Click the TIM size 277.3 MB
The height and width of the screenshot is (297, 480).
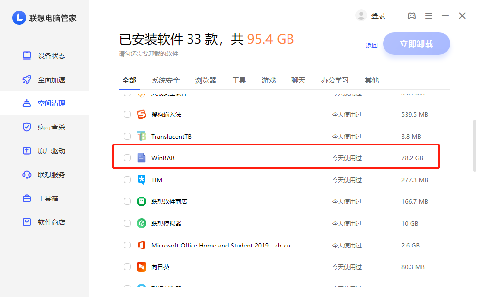(415, 180)
